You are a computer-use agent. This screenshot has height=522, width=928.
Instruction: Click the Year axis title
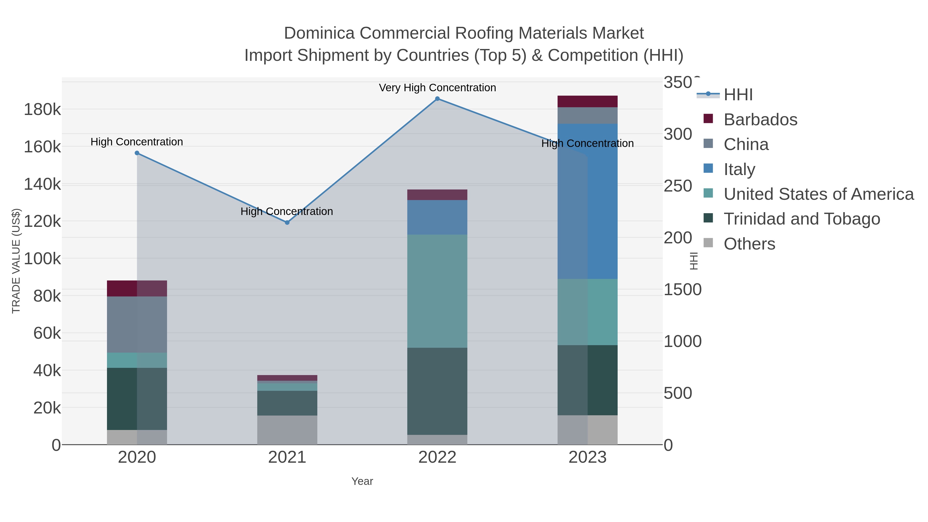coord(362,481)
